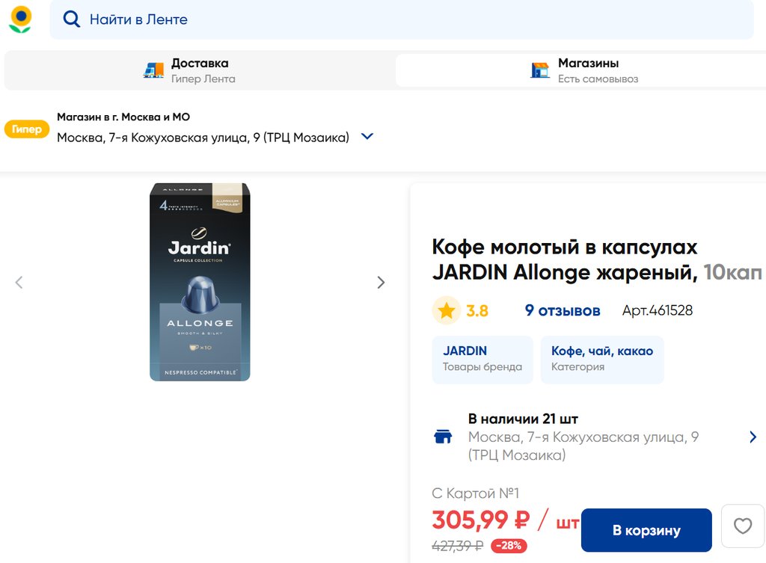Screen dimensions: 766x563
Task: Click the search magnifier icon
Action: coord(72,19)
